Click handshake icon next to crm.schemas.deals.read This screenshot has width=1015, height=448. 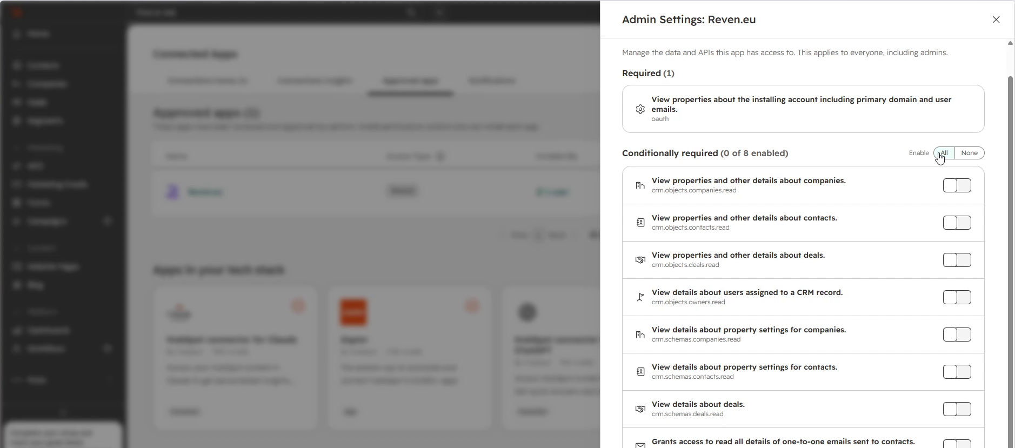[x=640, y=409]
